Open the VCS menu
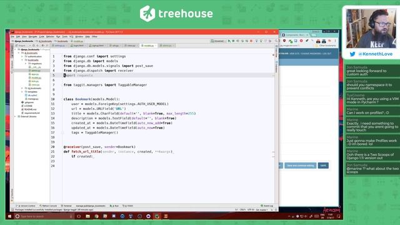400x225 pixels. pyautogui.click(x=71, y=37)
